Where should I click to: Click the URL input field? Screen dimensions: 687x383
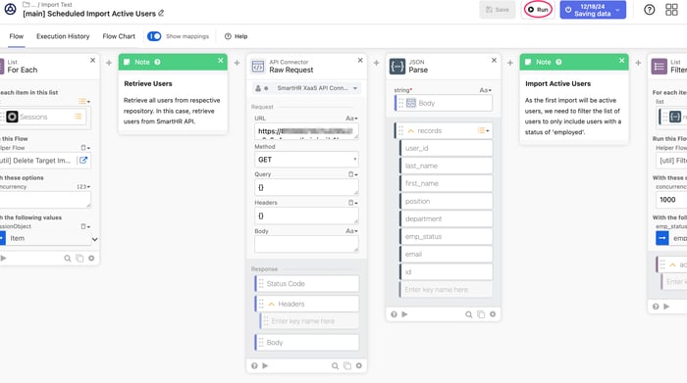pyautogui.click(x=306, y=131)
